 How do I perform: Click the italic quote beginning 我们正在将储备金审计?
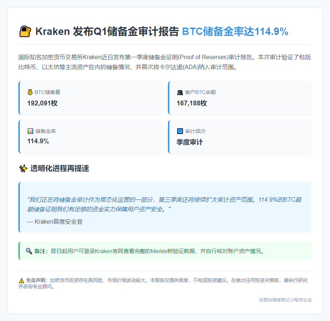click(x=164, y=204)
